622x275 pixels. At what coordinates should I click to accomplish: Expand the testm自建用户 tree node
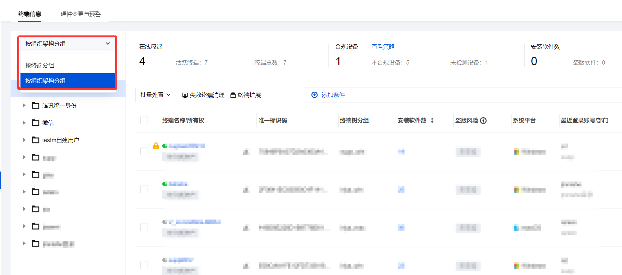(x=24, y=140)
